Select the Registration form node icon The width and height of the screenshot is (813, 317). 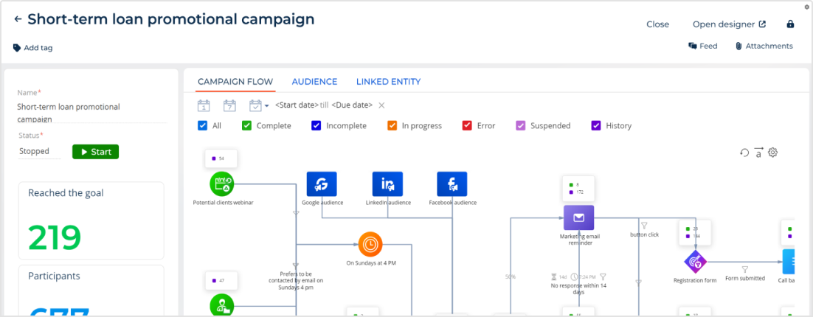tap(695, 261)
